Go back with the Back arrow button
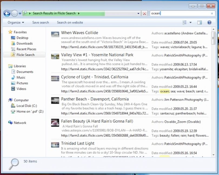 7,13
